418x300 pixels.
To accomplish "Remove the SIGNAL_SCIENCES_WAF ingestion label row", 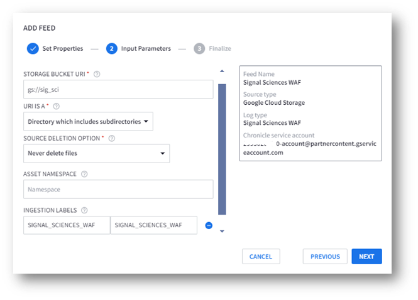I will pos(209,225).
